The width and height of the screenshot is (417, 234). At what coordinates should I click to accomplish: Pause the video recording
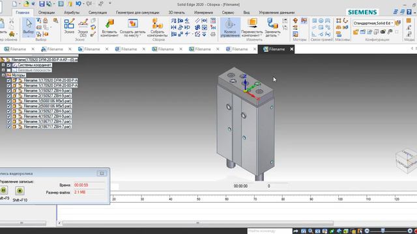pos(3,190)
